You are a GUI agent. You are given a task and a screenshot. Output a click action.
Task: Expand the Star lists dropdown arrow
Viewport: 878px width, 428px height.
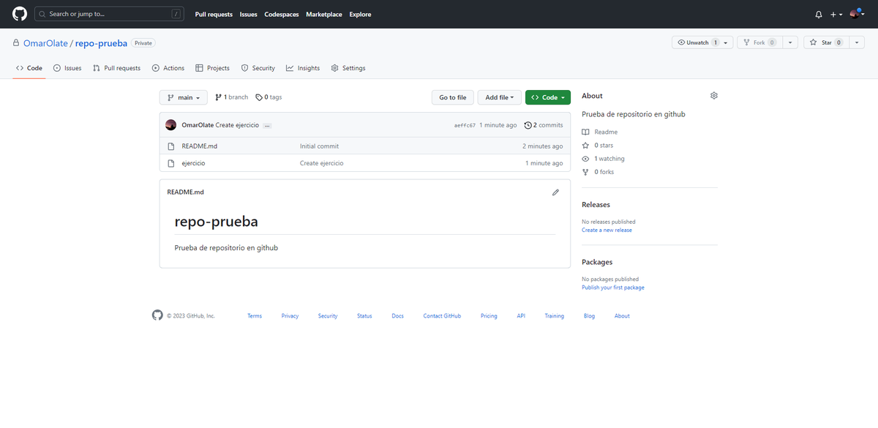tap(857, 42)
